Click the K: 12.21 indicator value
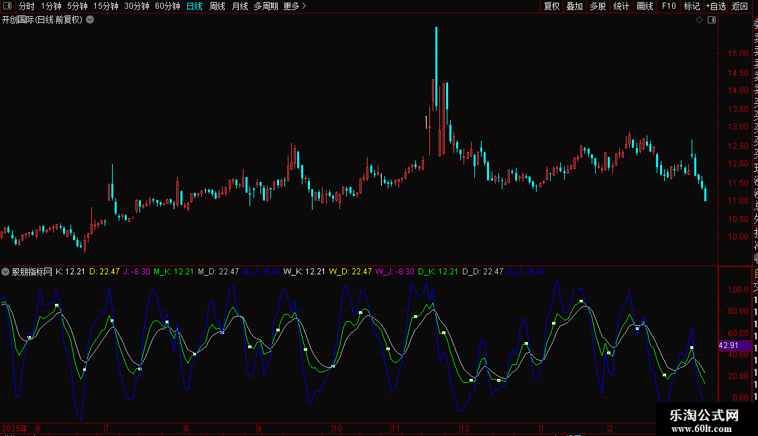This screenshot has width=758, height=436. (x=70, y=272)
